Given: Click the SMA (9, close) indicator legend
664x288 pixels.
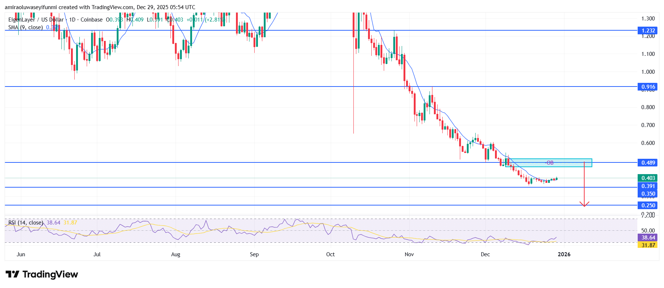Looking at the screenshot, I should (x=26, y=27).
